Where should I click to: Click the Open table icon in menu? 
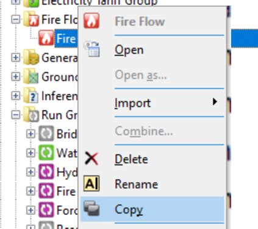point(92,49)
